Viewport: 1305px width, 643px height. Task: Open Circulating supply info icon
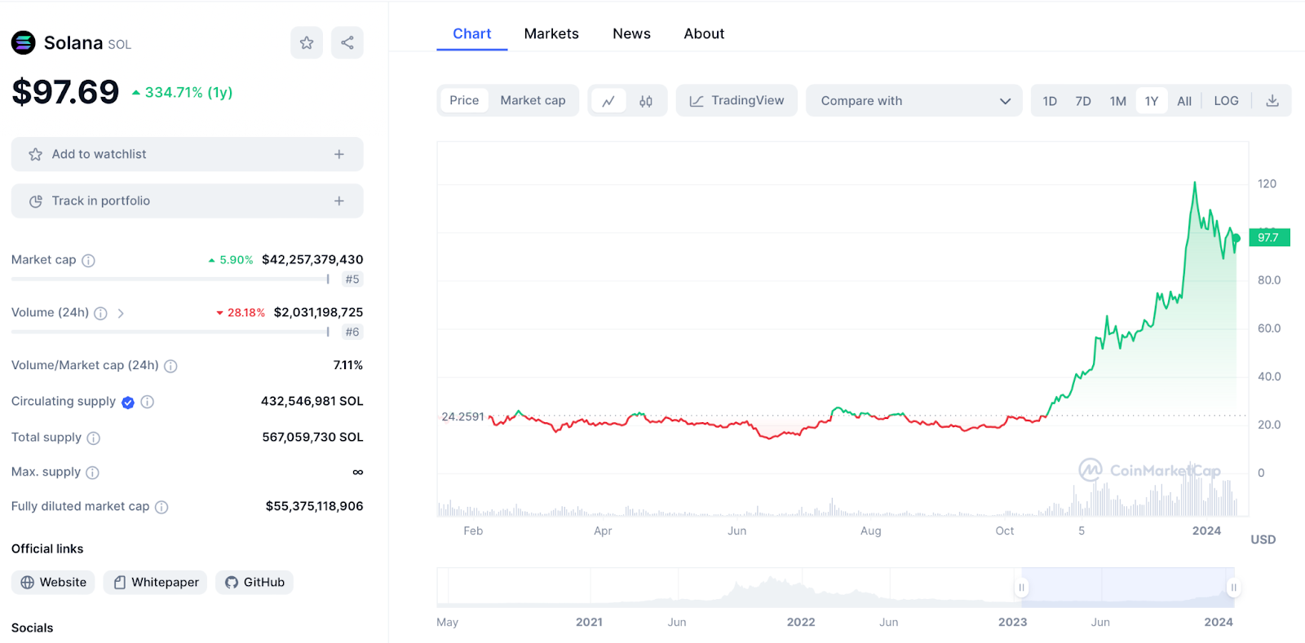pyautogui.click(x=147, y=402)
